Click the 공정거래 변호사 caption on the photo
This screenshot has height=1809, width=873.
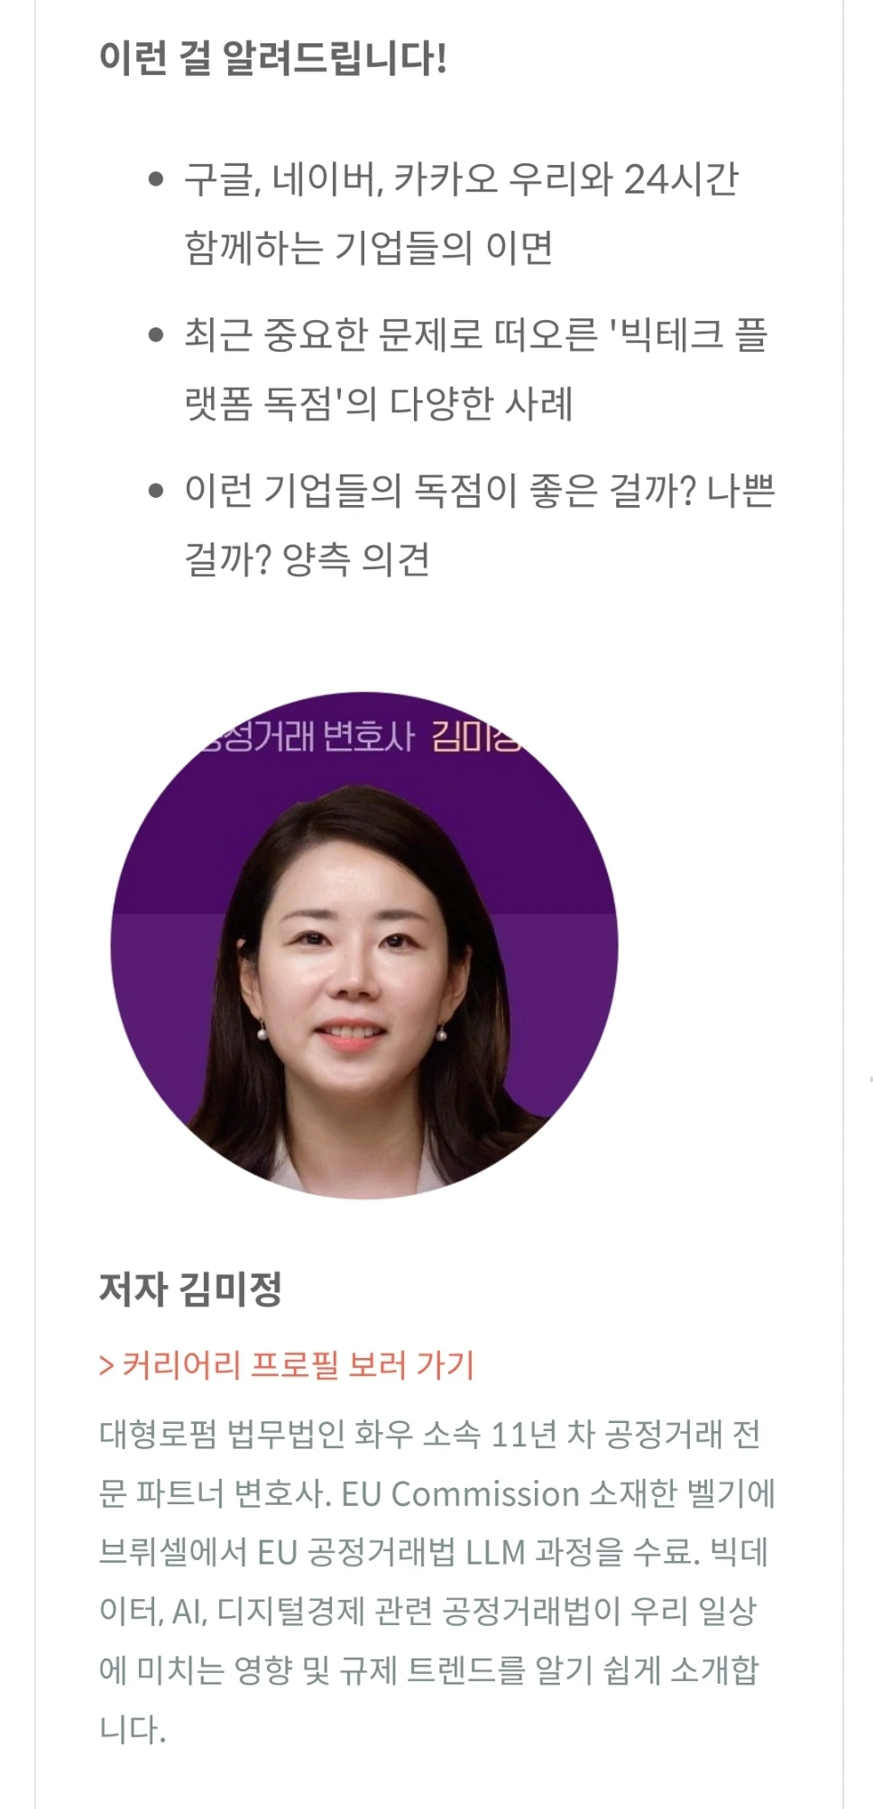click(x=307, y=736)
